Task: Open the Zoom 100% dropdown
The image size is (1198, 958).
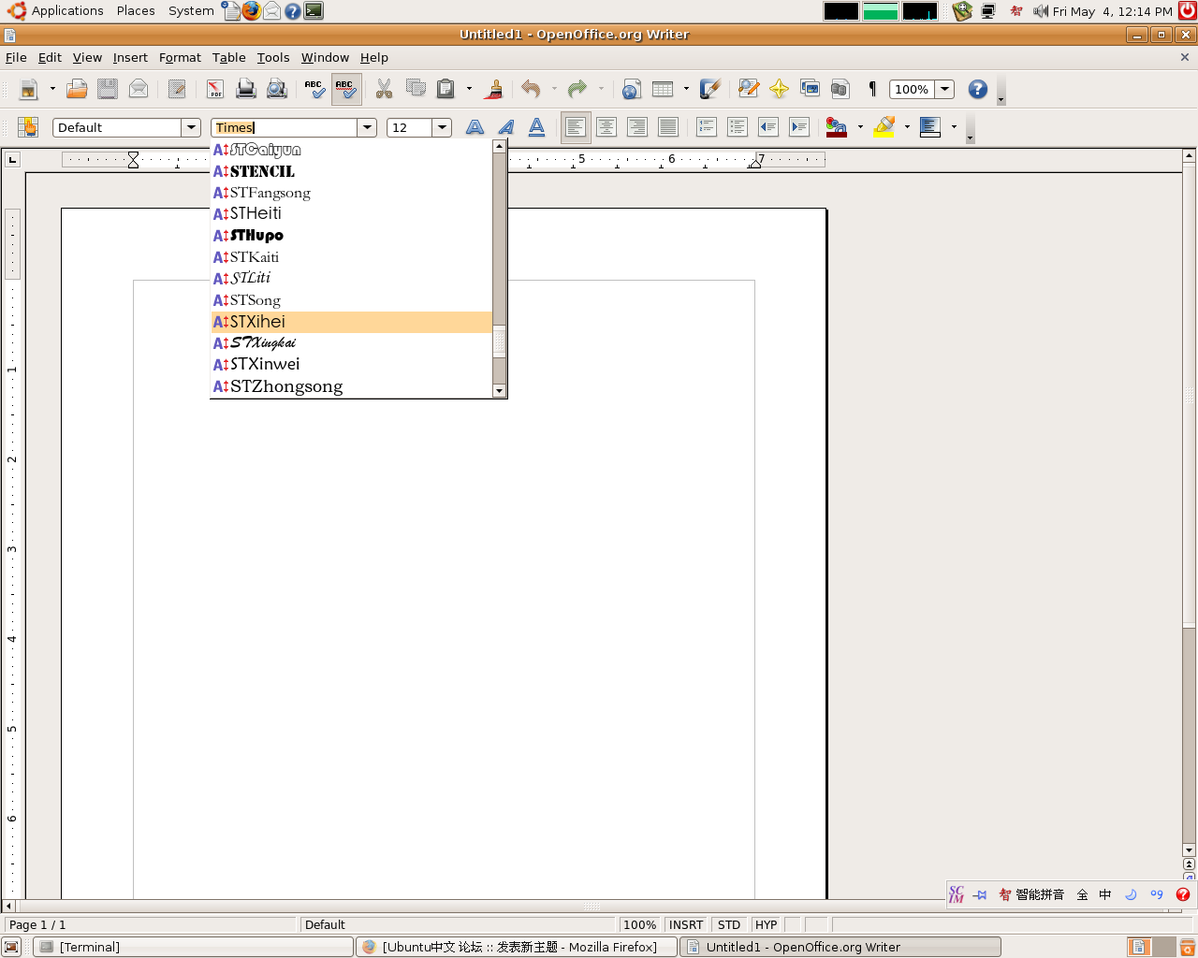Action: (x=945, y=89)
